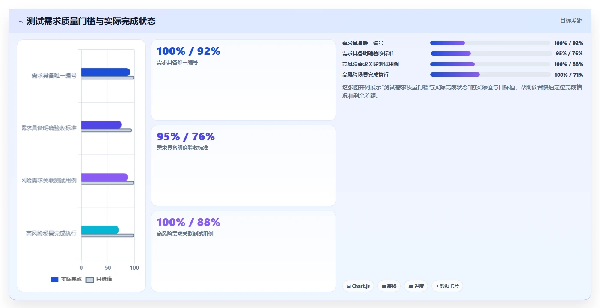Screen dimensions: 600x308
Task: Click the blue 实际完成 legend color box
Action: pos(54,280)
